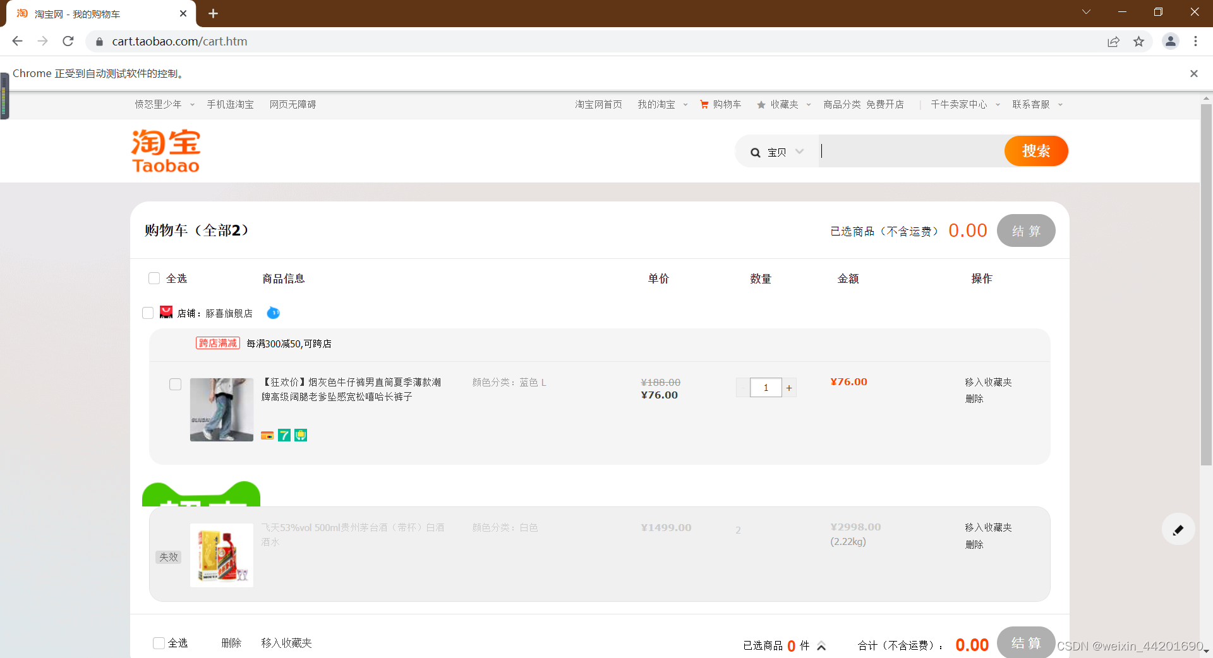The height and width of the screenshot is (658, 1213).
Task: Open the Moutai liquor thumbnail
Action: 222,556
